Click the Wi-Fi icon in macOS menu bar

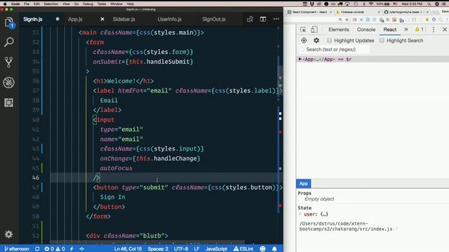click(x=371, y=4)
